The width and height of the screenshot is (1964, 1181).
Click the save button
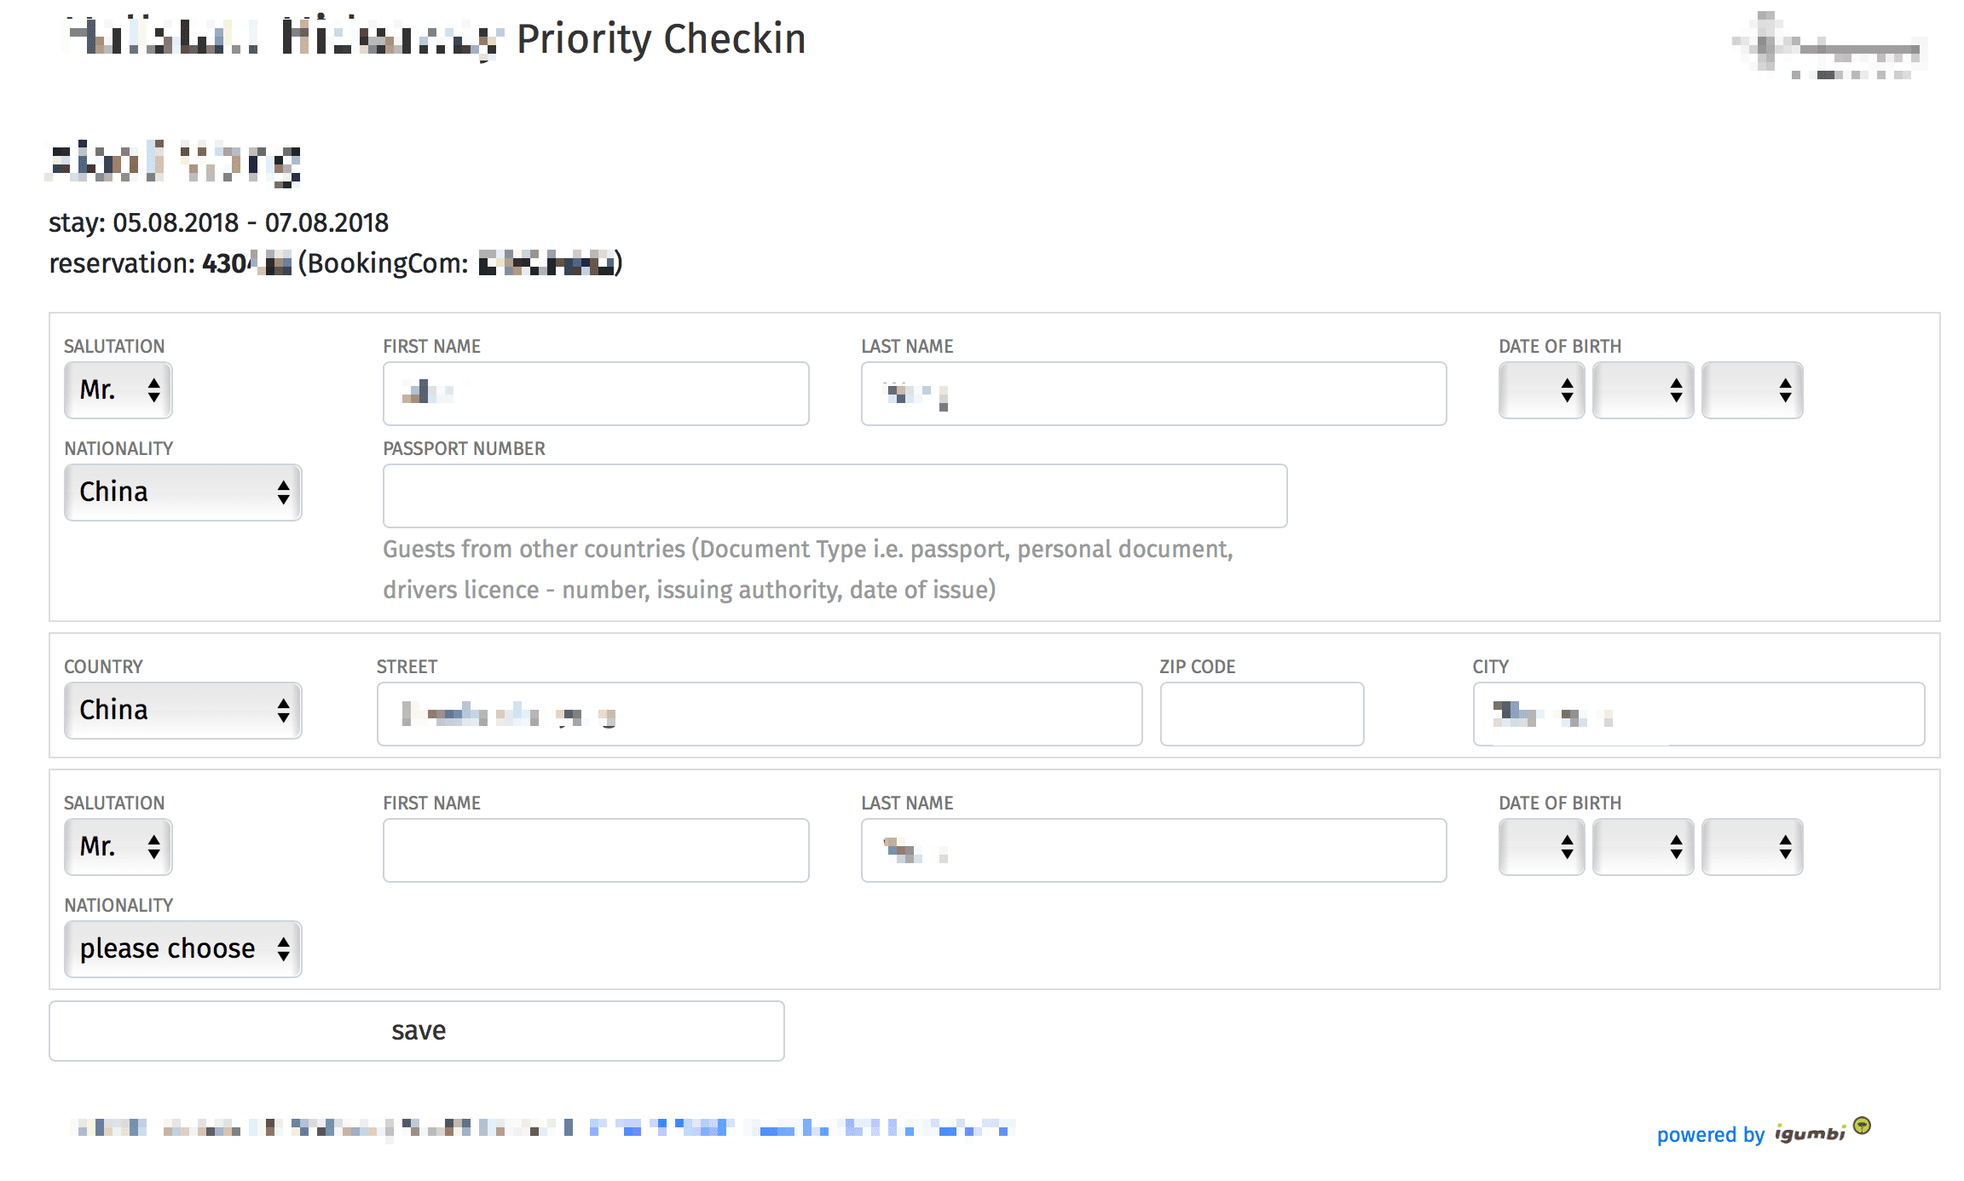417,1031
